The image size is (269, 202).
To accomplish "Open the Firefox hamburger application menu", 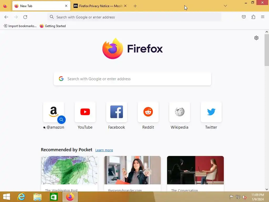I will [263, 17].
